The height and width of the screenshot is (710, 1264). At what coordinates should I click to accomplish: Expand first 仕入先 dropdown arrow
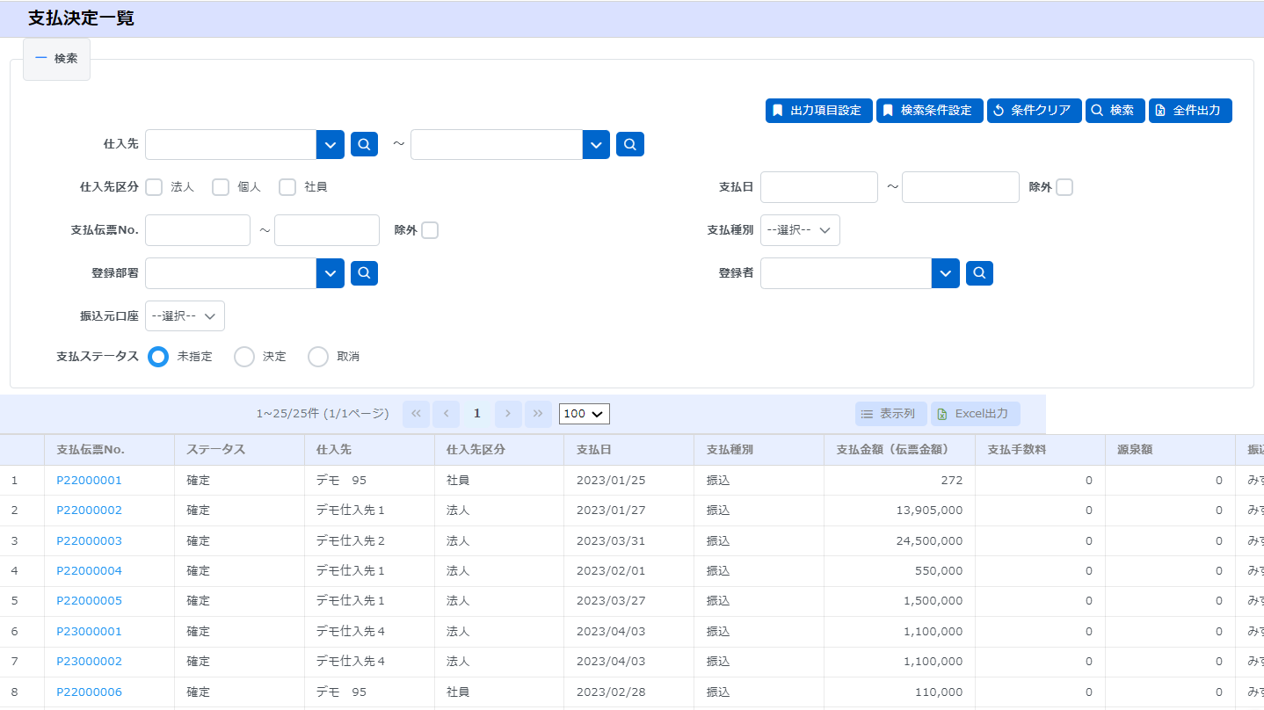(x=330, y=145)
